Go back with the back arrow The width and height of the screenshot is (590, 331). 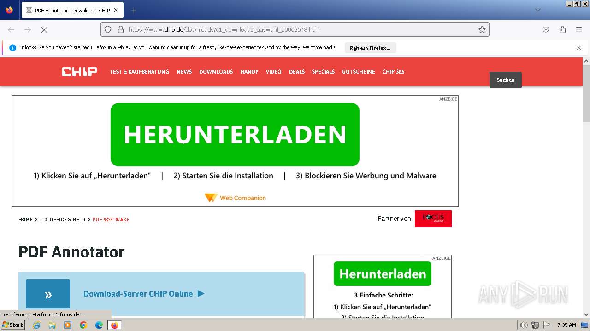click(11, 29)
